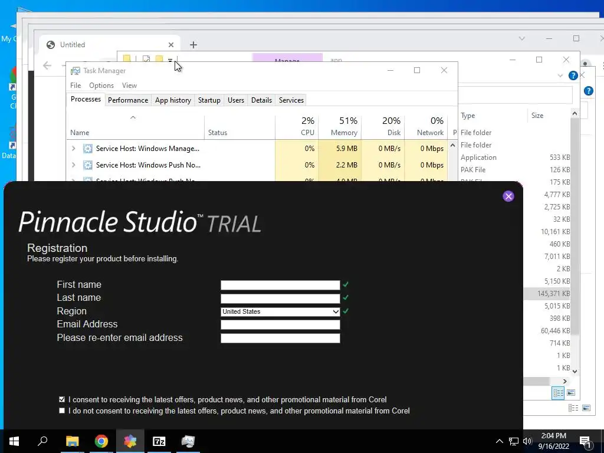This screenshot has height=453, width=604.
Task: Open notification center icon
Action: coord(585,442)
